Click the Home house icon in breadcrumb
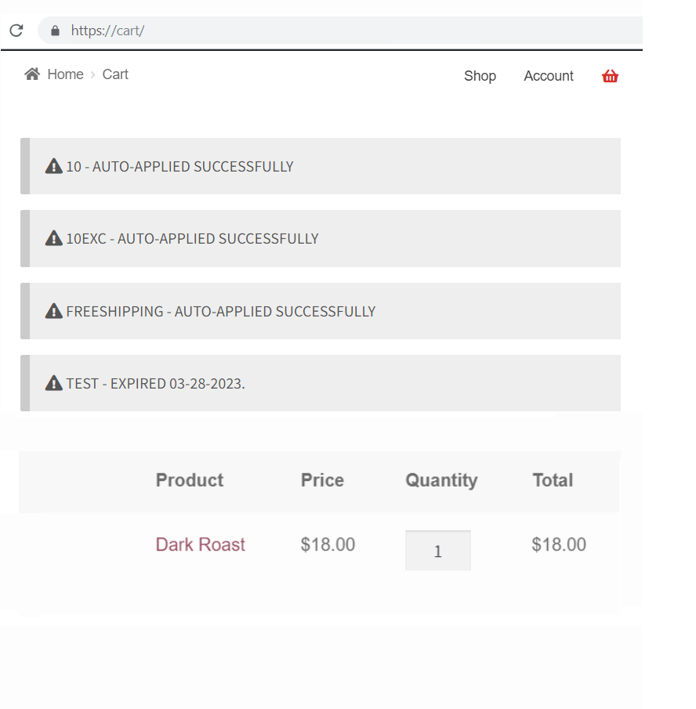 click(x=32, y=74)
